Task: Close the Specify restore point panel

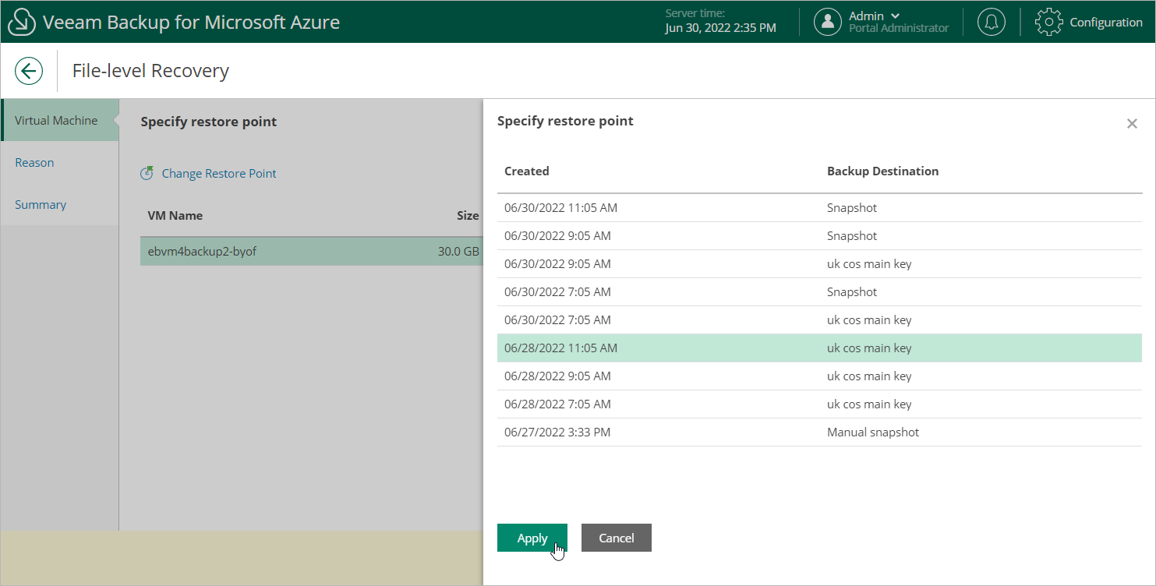Action: pyautogui.click(x=1132, y=124)
